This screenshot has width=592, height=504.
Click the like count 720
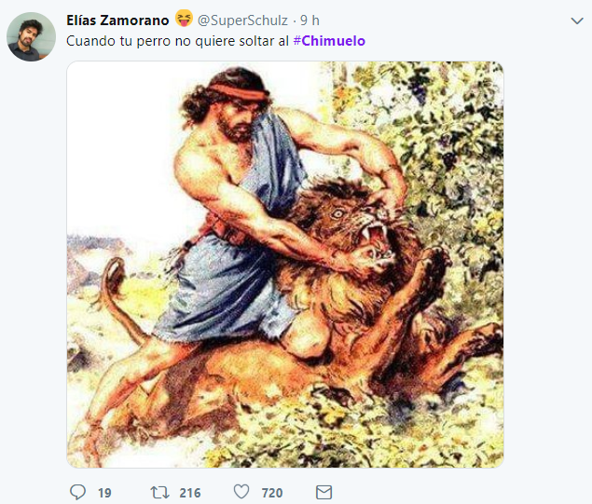point(272,493)
